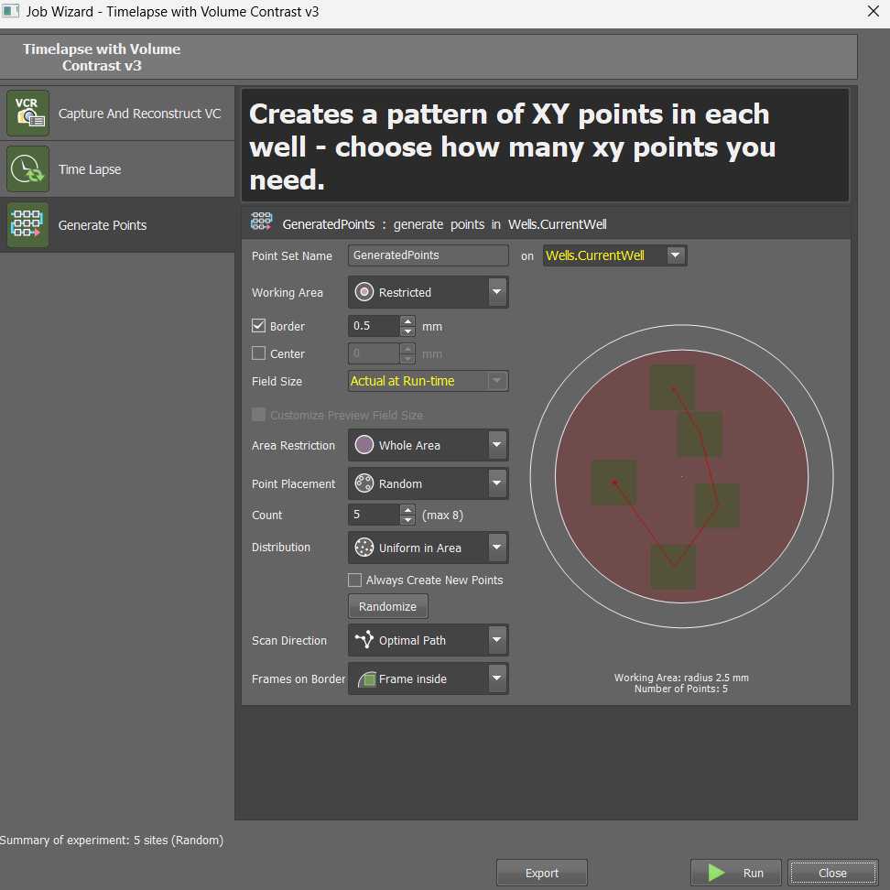The image size is (890, 890).
Task: Click the green Run arrow icon
Action: coord(717,873)
